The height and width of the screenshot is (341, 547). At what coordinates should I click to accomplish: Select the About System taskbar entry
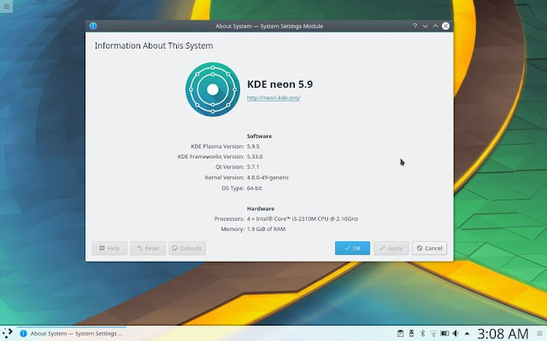(x=72, y=333)
